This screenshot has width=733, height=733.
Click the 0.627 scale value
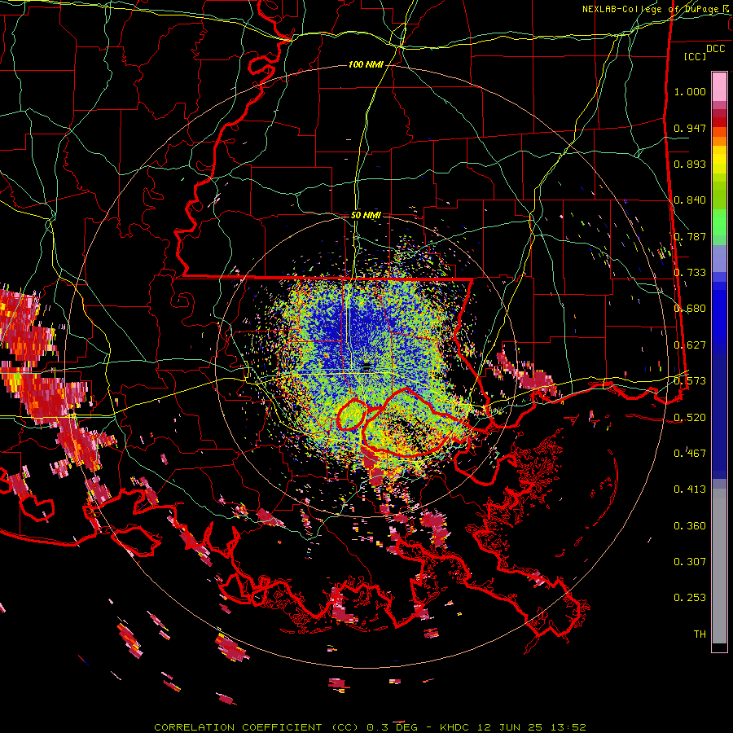pos(690,345)
